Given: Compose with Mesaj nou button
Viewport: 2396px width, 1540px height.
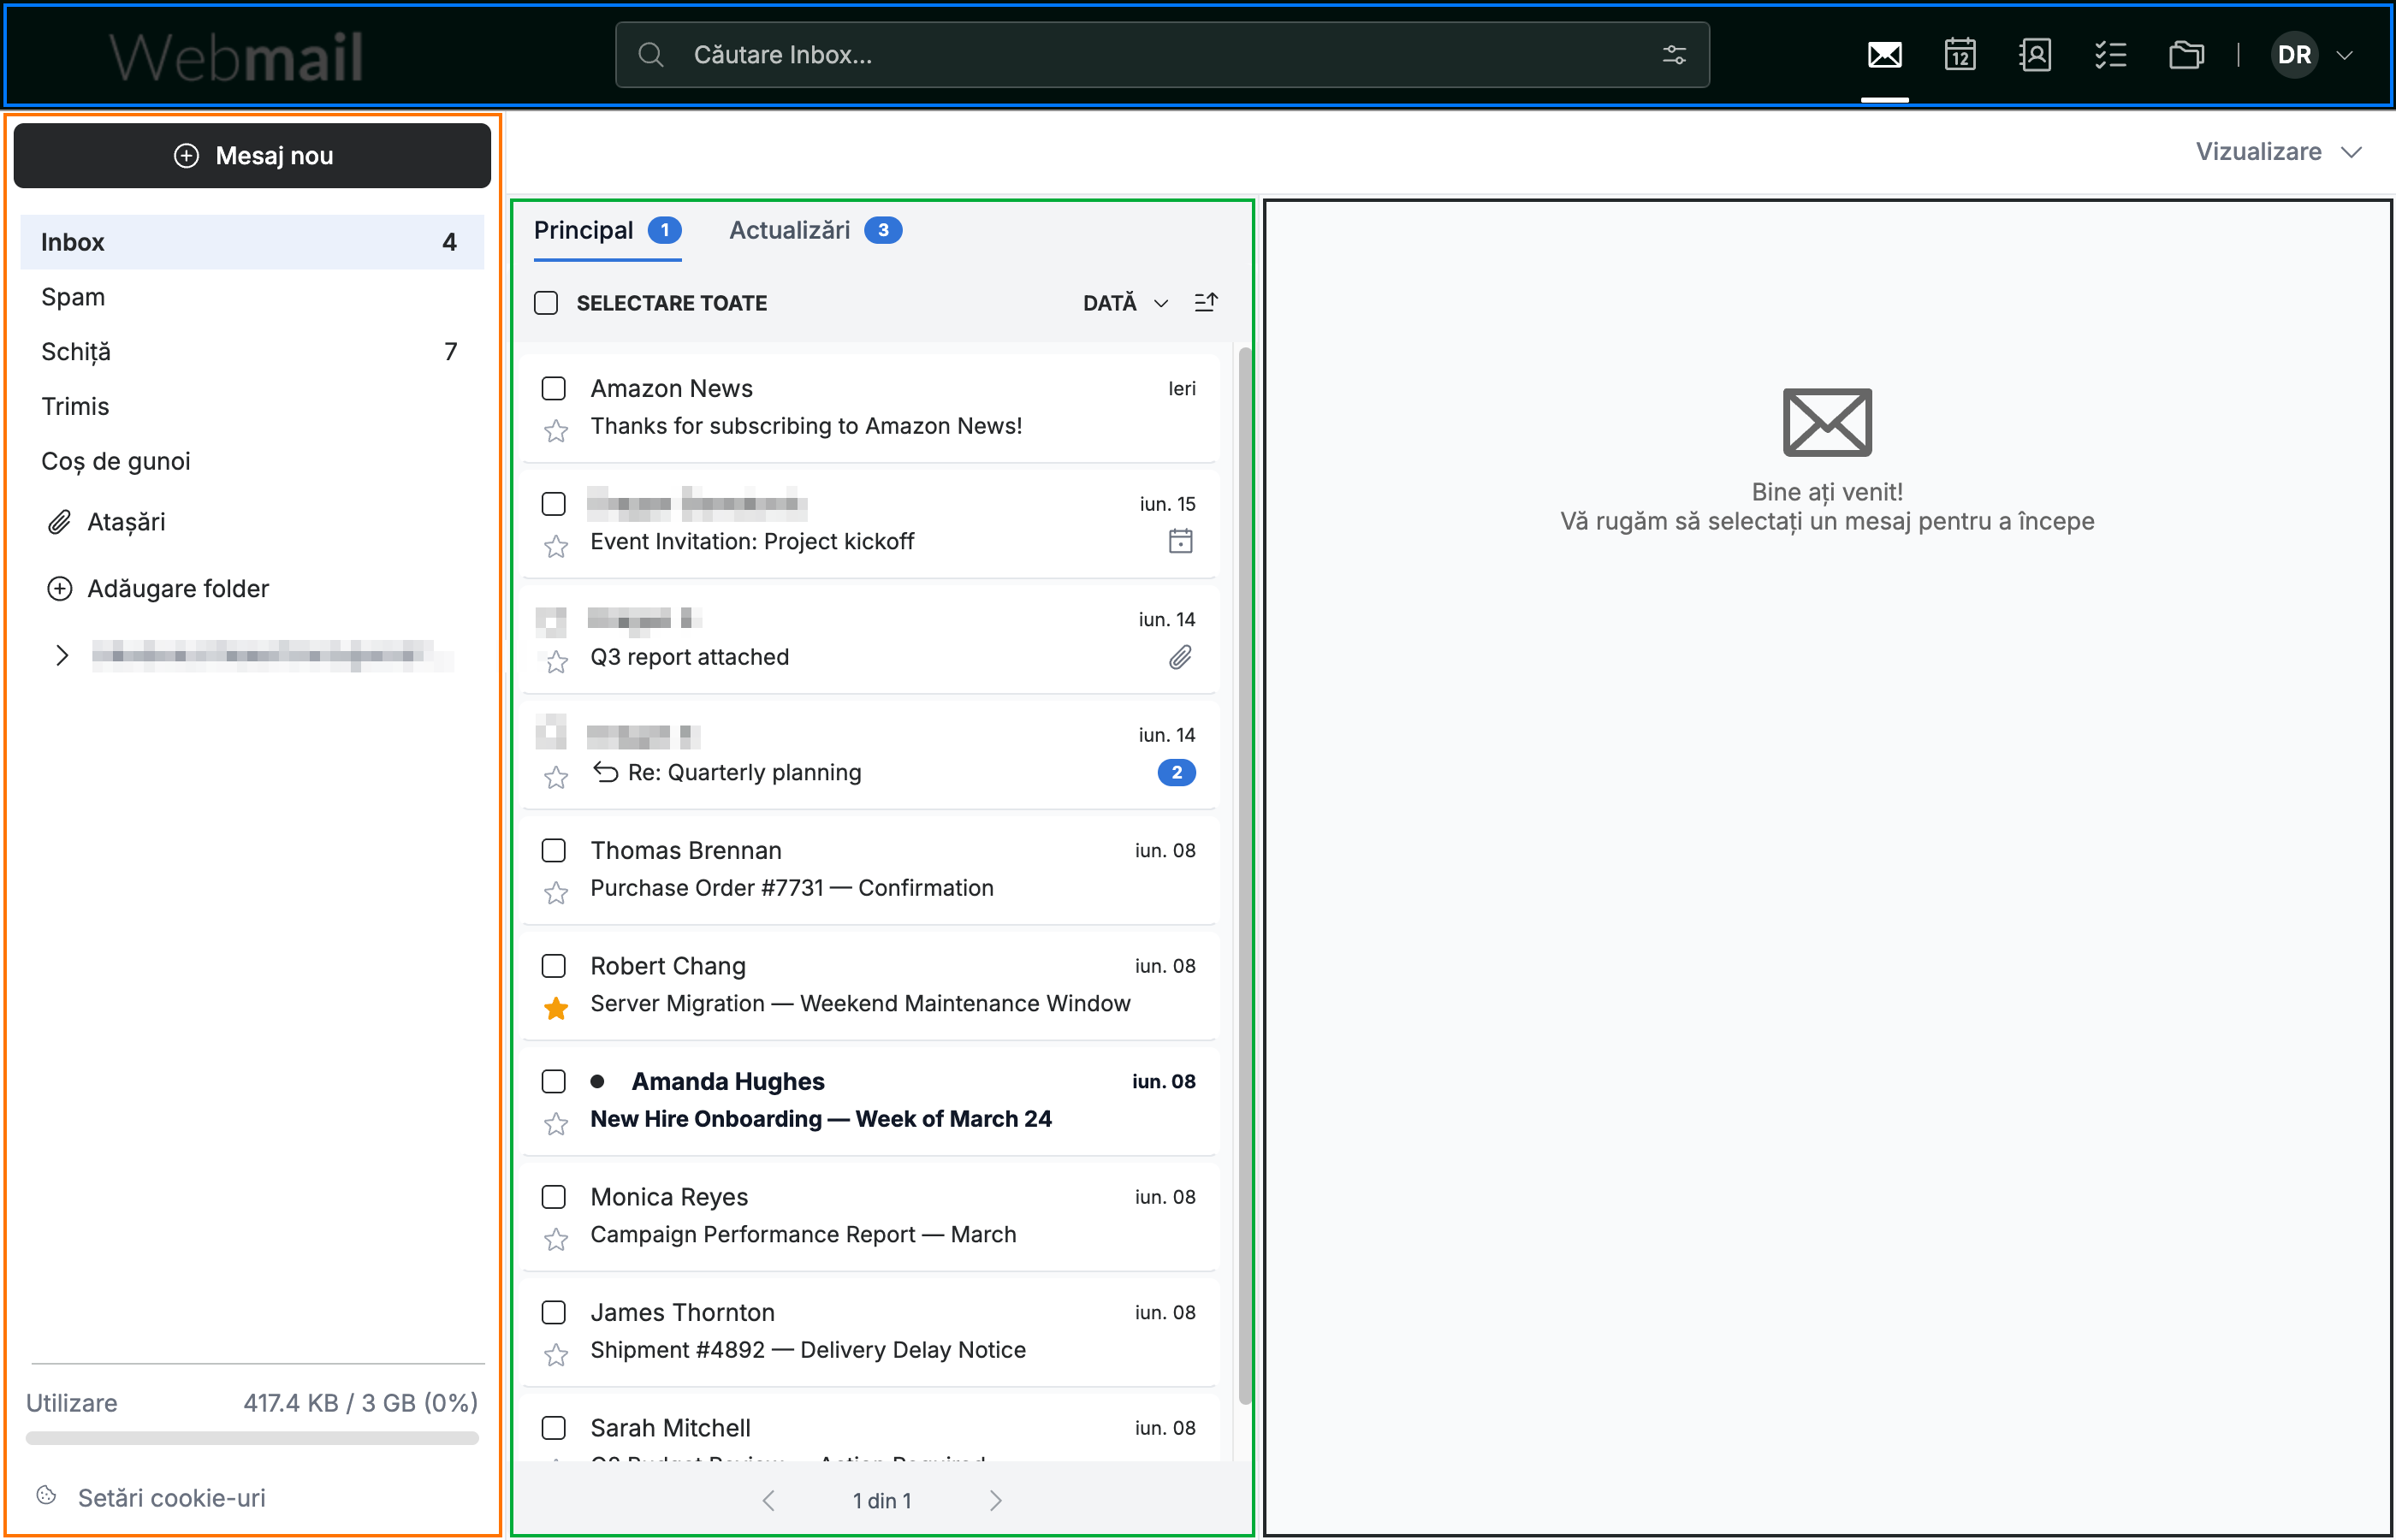Looking at the screenshot, I should (x=252, y=155).
